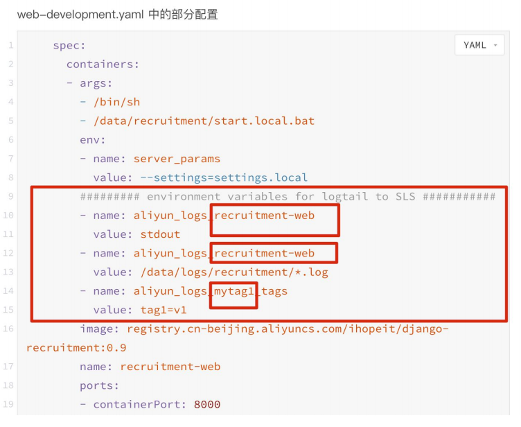The height and width of the screenshot is (427, 521).
Task: Open the YAML language dropdown
Action: [479, 45]
